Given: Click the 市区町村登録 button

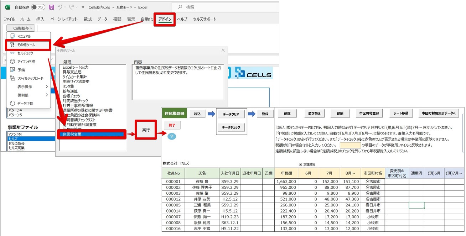Looking at the screenshot, I should pyautogui.click(x=369, y=114).
